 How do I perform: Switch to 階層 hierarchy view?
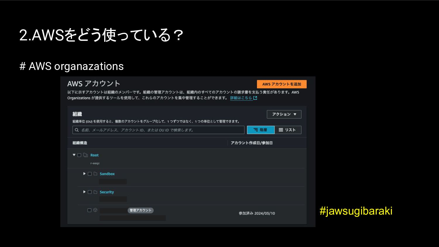click(261, 130)
